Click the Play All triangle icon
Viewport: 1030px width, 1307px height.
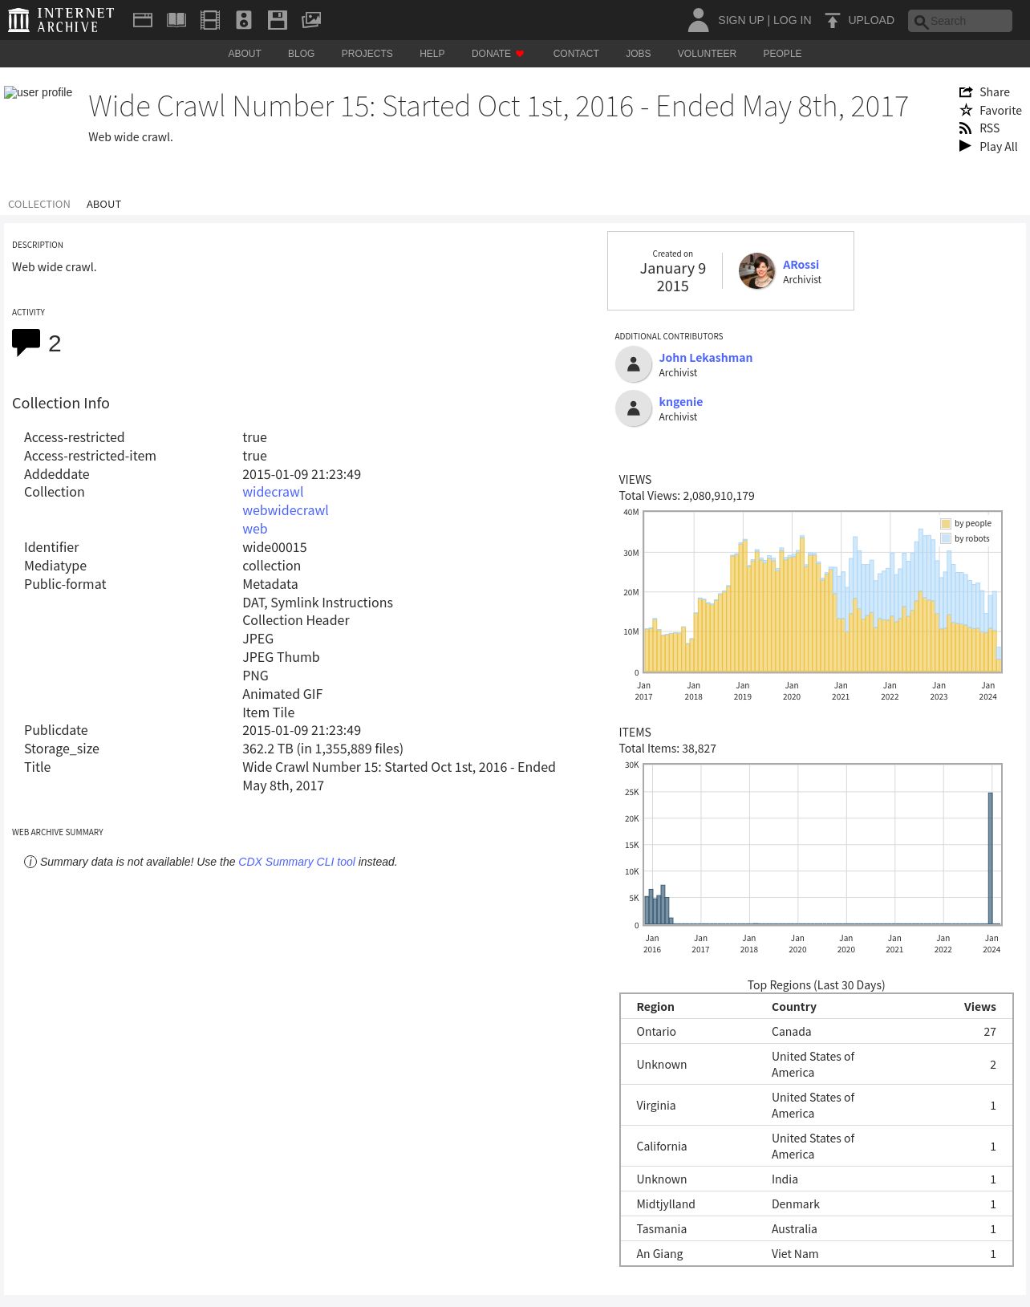[965, 146]
